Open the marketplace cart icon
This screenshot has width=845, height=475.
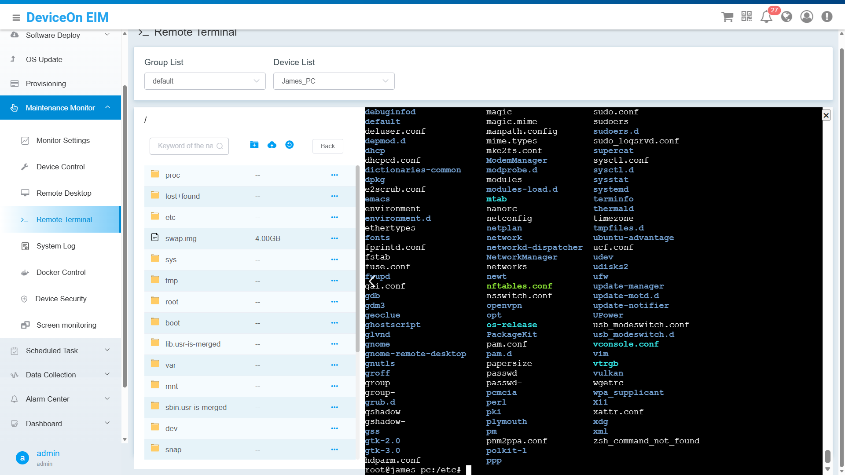(x=727, y=16)
